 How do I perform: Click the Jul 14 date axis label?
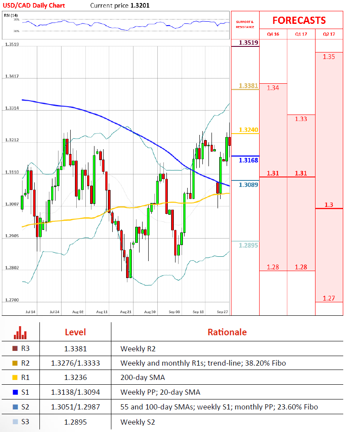[x=30, y=312]
